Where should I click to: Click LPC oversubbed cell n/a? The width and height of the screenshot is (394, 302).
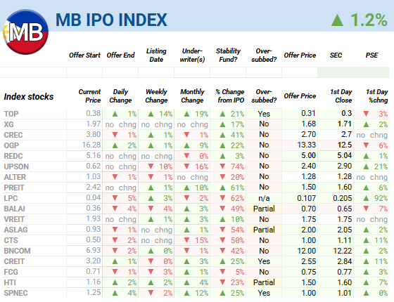point(264,198)
